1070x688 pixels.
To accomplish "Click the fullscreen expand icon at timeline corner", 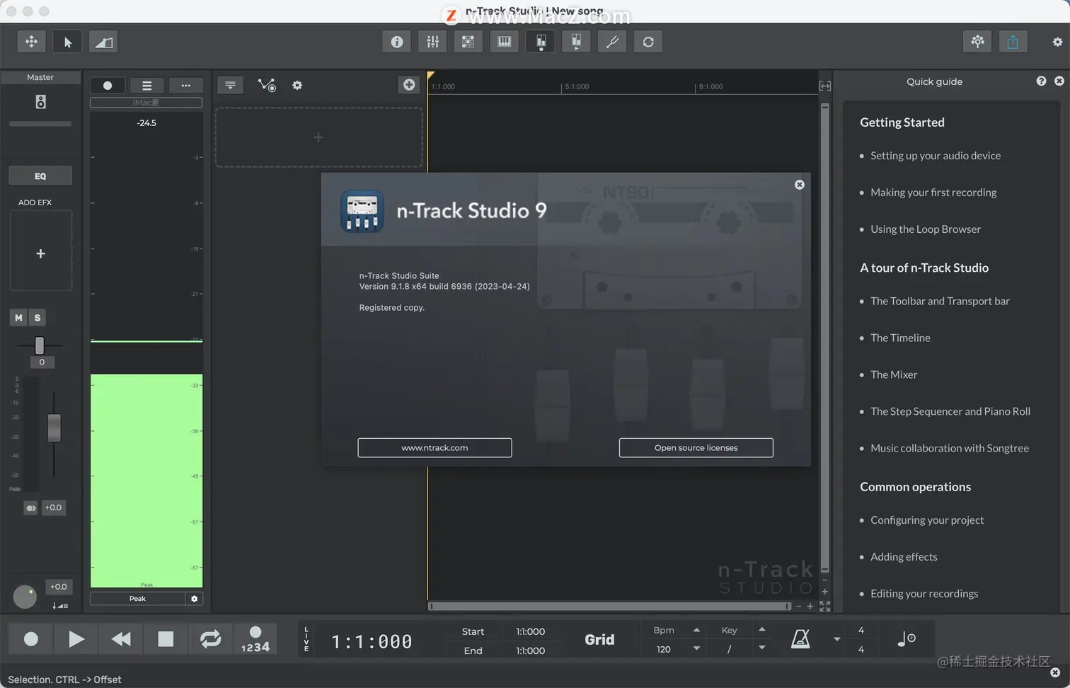I will 825,607.
